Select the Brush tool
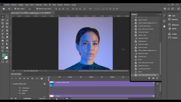Image resolution: width=181 pixels, height=102 pixels. click(x=3, y=30)
